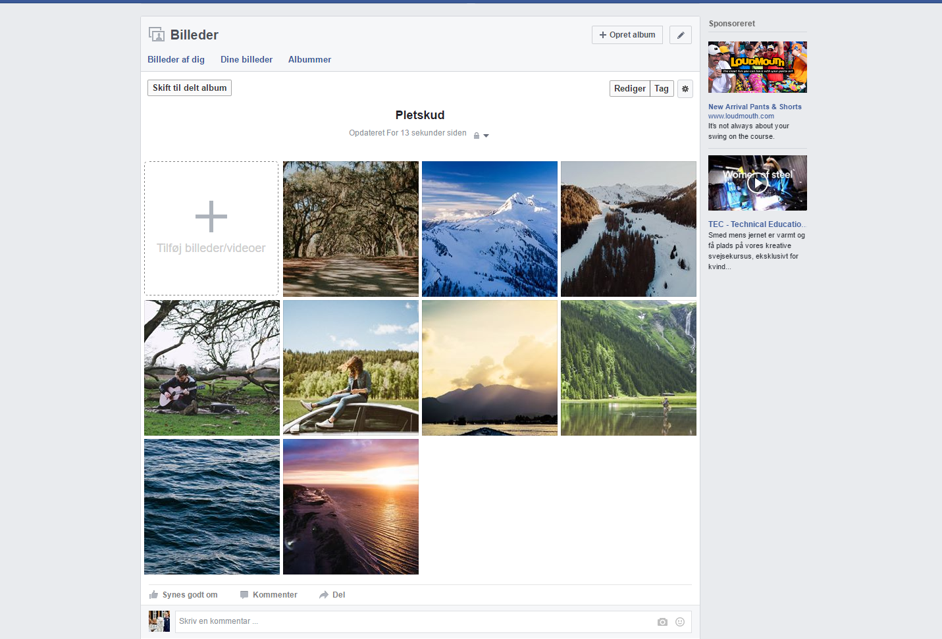Type in the Skriv en kommentar field
The width and height of the screenshot is (942, 639).
click(x=415, y=622)
